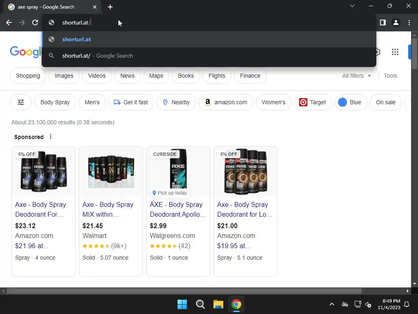Open Chrome's three-dot menu
This screenshot has width=418, height=314.
coord(409,23)
